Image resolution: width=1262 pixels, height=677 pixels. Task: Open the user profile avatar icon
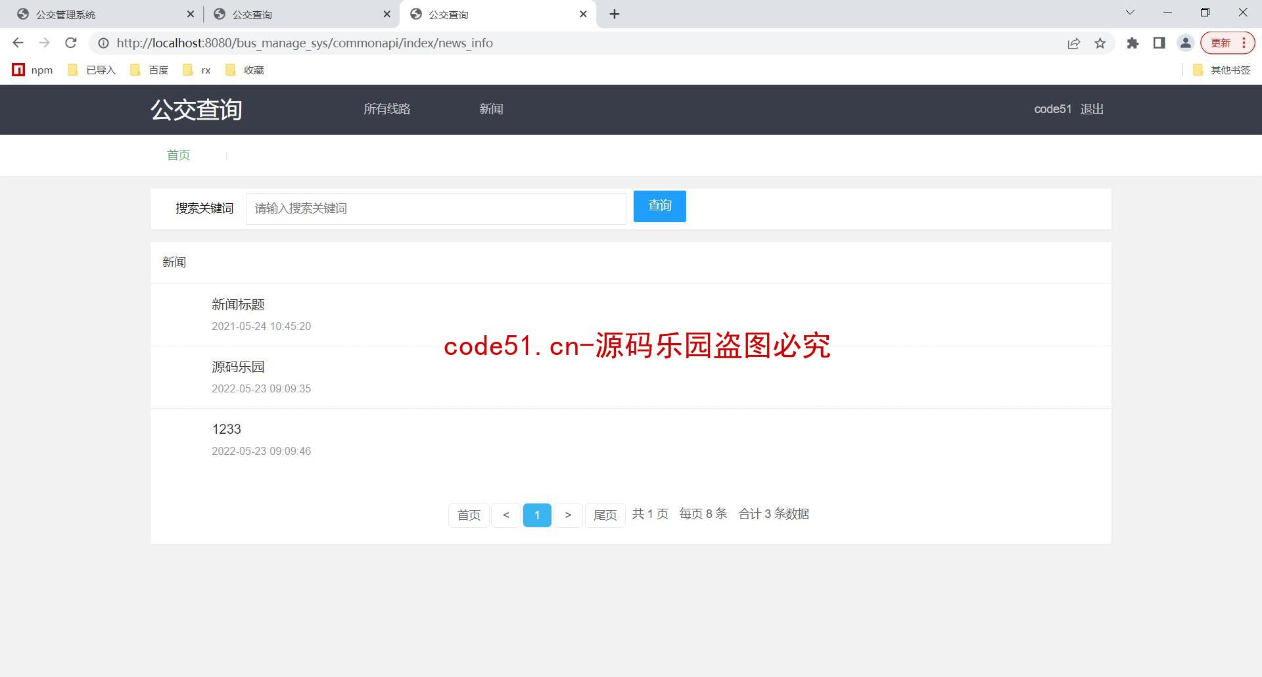tap(1186, 43)
